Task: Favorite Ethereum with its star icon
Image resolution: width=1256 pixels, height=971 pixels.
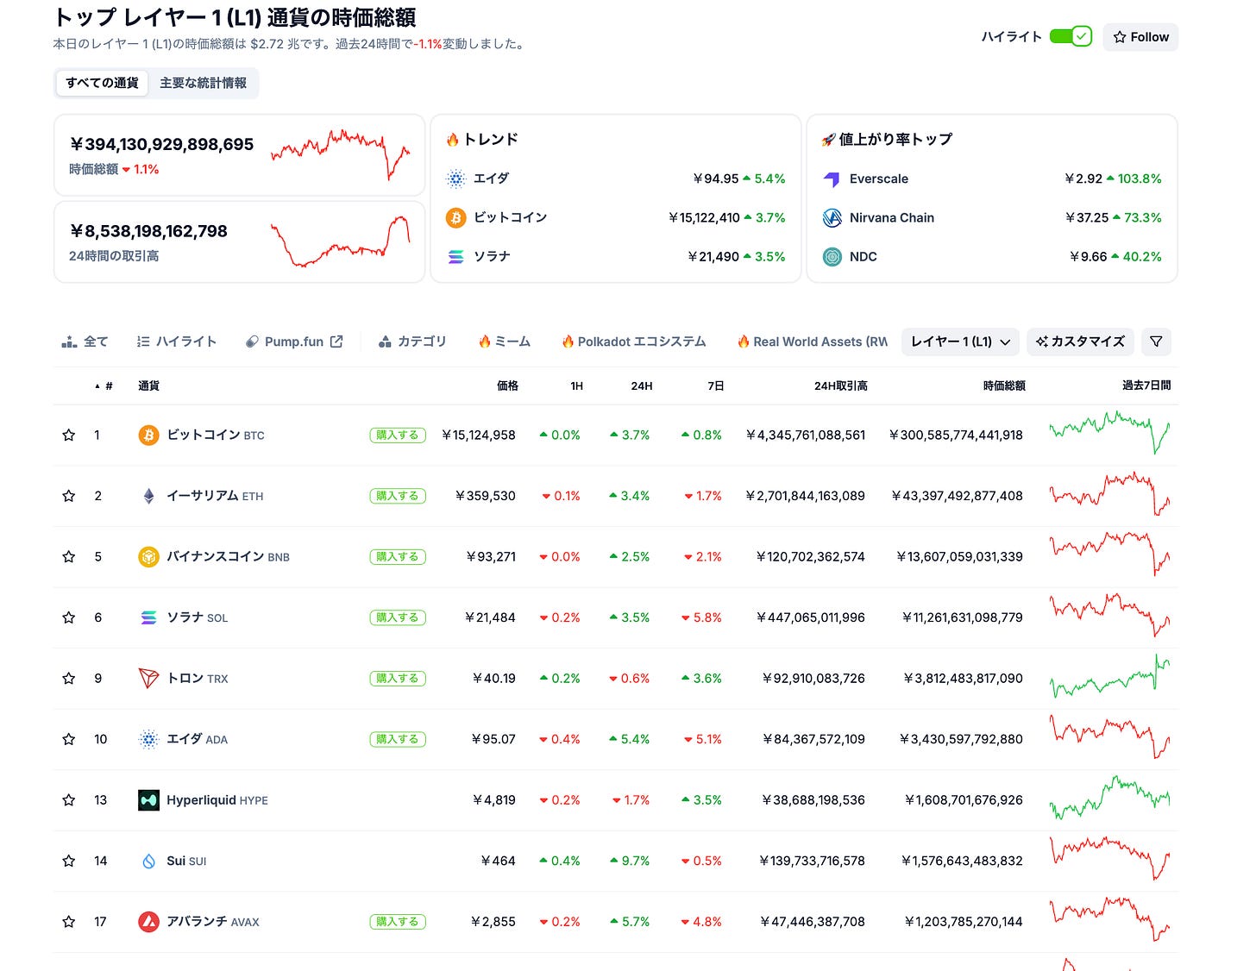Action: tap(69, 496)
